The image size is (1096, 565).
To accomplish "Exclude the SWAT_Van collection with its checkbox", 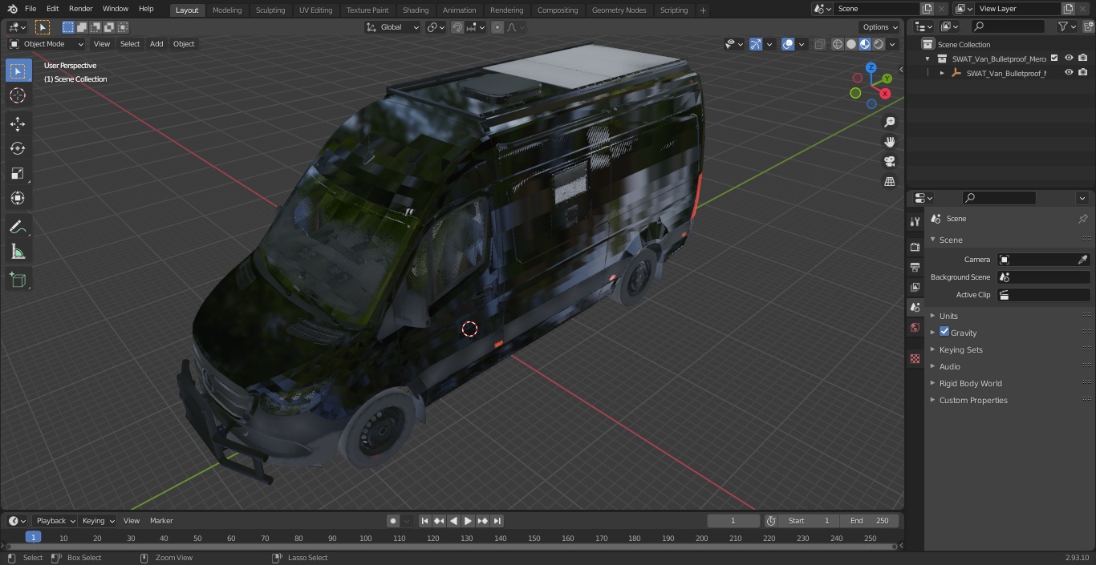I will [x=1054, y=59].
